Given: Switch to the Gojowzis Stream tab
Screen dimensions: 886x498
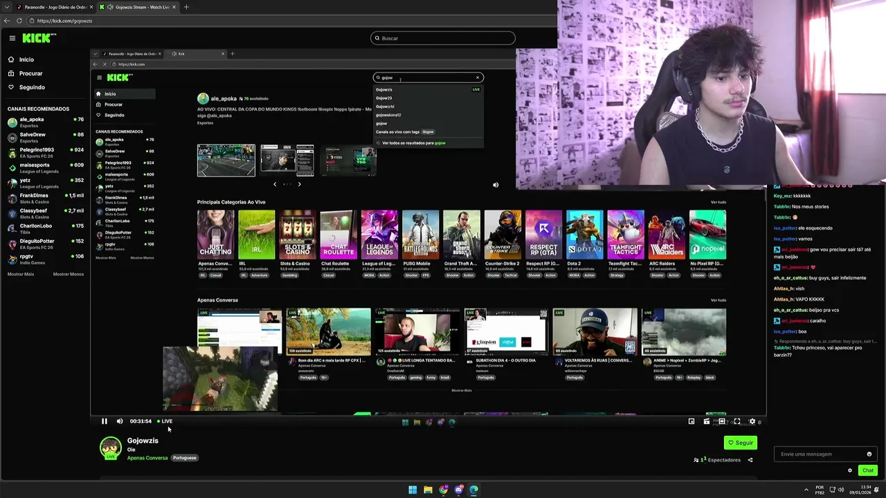Looking at the screenshot, I should [138, 7].
